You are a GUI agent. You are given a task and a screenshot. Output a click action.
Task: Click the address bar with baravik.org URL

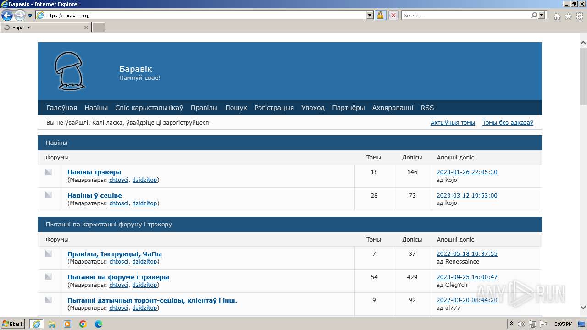(201, 15)
